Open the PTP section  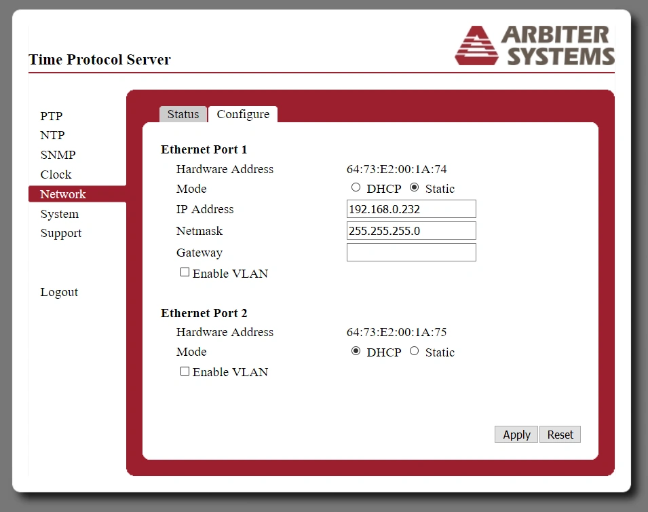click(51, 116)
